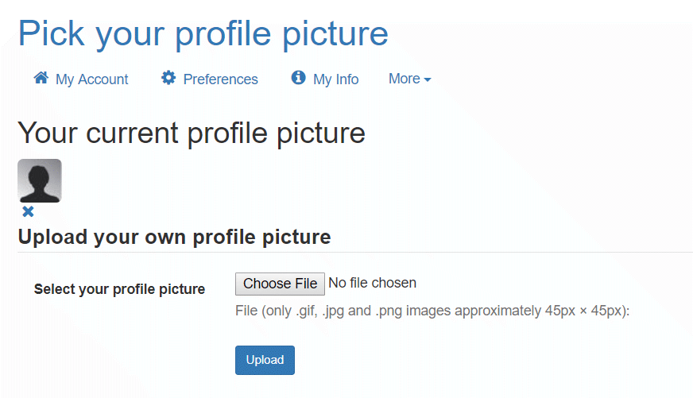Click the 'Upload your own profile picture' heading
This screenshot has height=398, width=693.
(174, 238)
